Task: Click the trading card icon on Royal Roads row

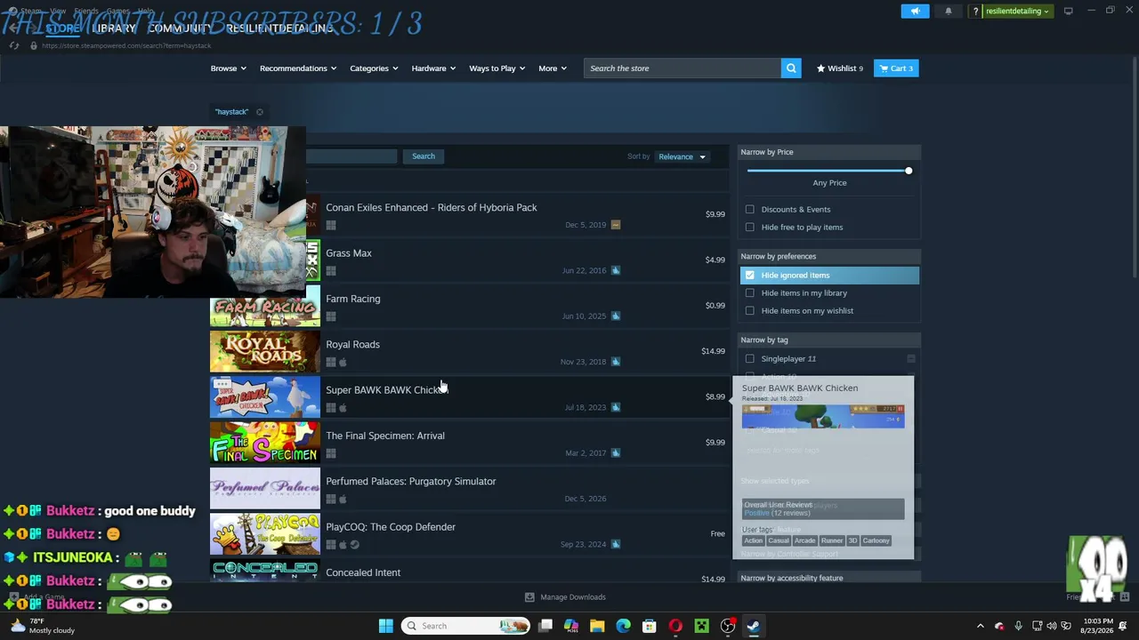Action: coord(616,362)
